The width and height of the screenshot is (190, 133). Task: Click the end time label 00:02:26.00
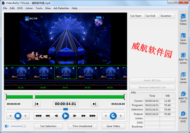[x=118, y=104]
